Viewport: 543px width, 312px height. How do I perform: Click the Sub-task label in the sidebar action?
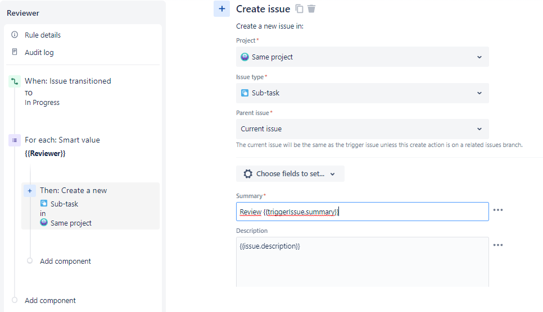pos(65,204)
